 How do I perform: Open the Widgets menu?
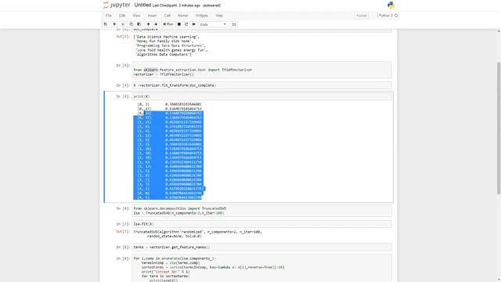click(202, 16)
